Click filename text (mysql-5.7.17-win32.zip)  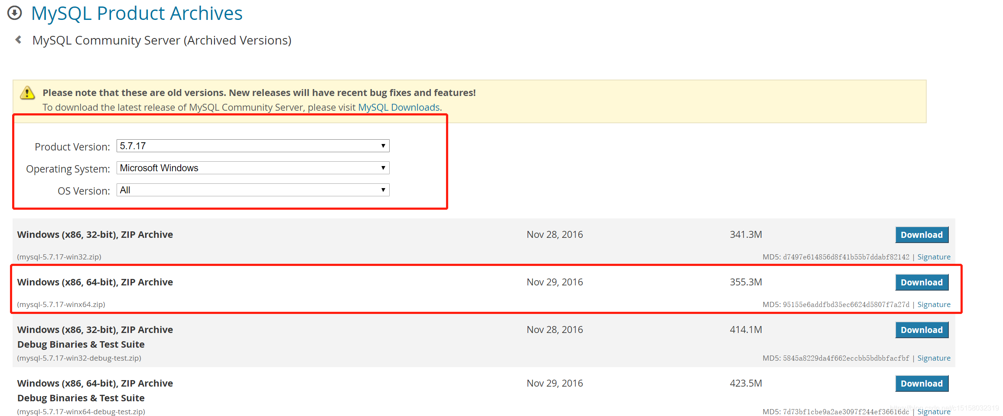pos(59,257)
